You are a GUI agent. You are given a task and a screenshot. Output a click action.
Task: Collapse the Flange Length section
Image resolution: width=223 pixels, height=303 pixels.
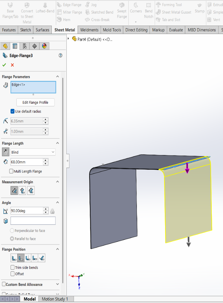(58, 143)
